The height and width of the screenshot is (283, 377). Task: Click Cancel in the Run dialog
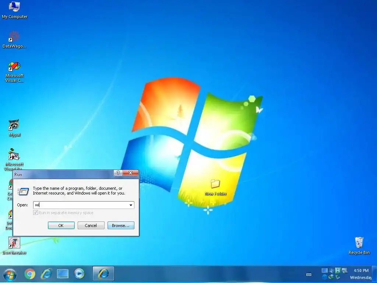coord(91,226)
